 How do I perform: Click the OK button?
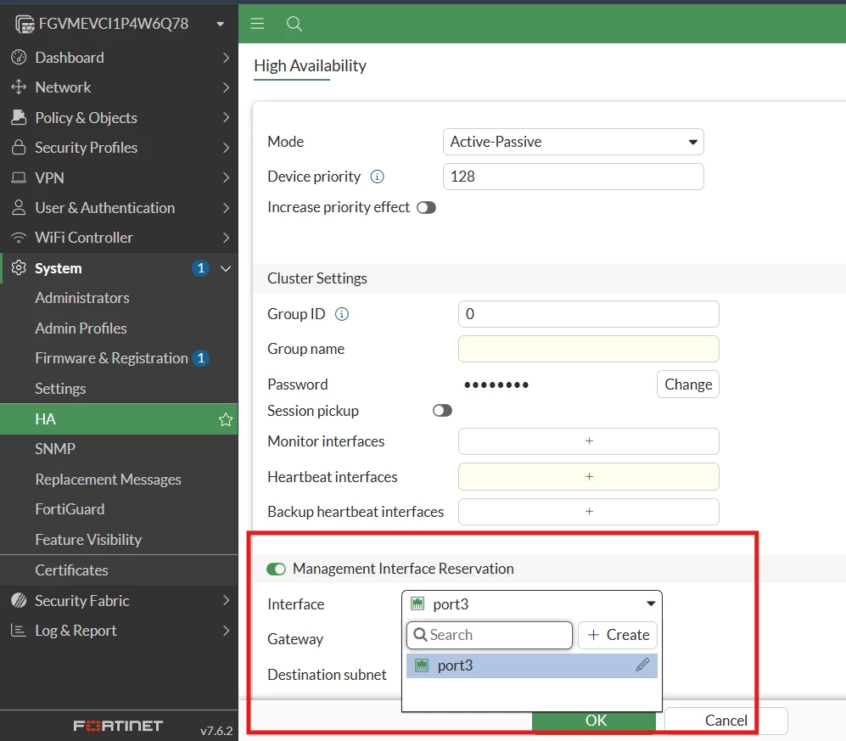[x=594, y=721]
